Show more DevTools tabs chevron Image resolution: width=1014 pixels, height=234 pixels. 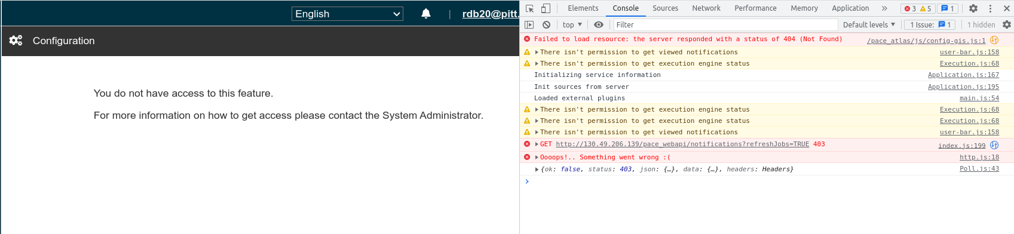pyautogui.click(x=884, y=8)
